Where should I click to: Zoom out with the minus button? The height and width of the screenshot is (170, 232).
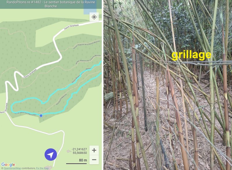point(94,160)
